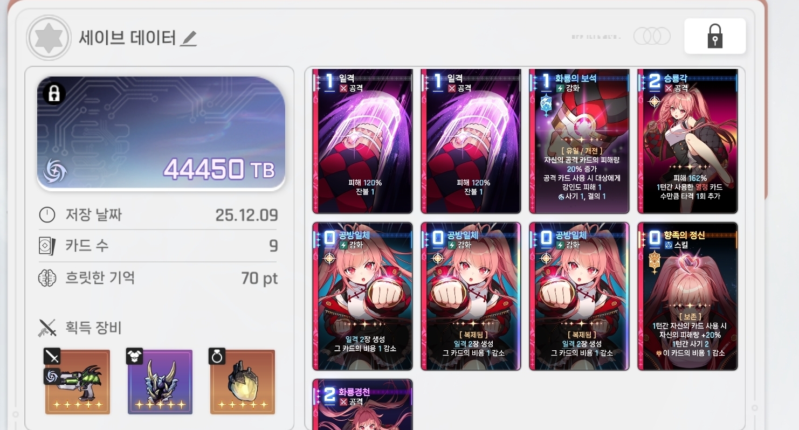
Task: Select the second 일격 card
Action: 471,141
